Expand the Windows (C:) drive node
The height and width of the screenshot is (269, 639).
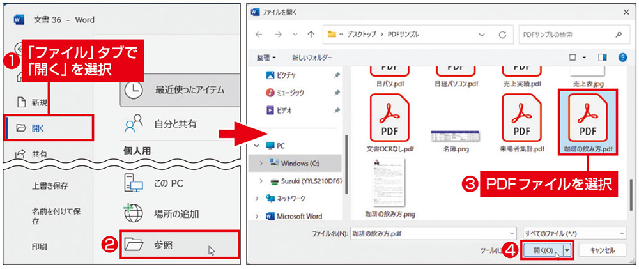coord(261,163)
